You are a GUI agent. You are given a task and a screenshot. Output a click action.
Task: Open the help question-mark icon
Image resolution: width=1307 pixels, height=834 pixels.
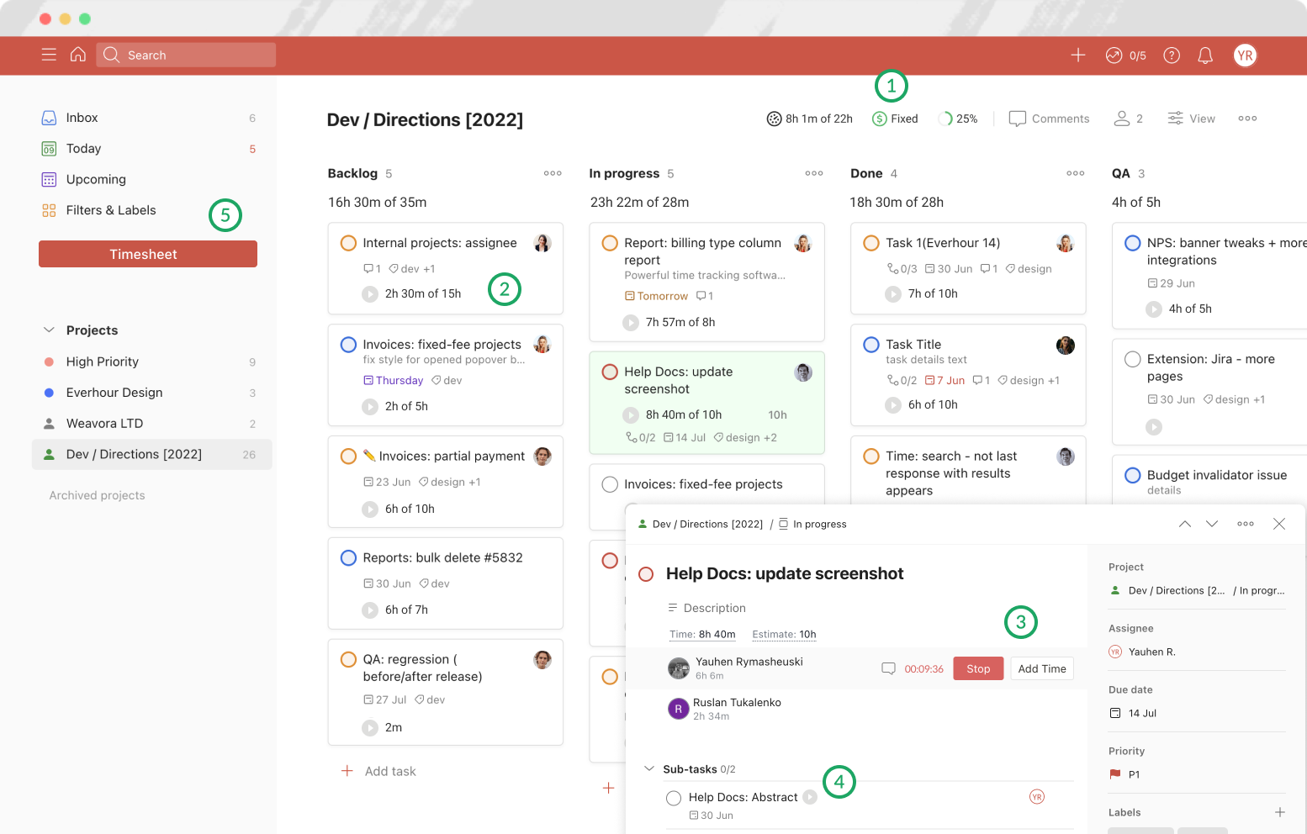click(x=1171, y=55)
